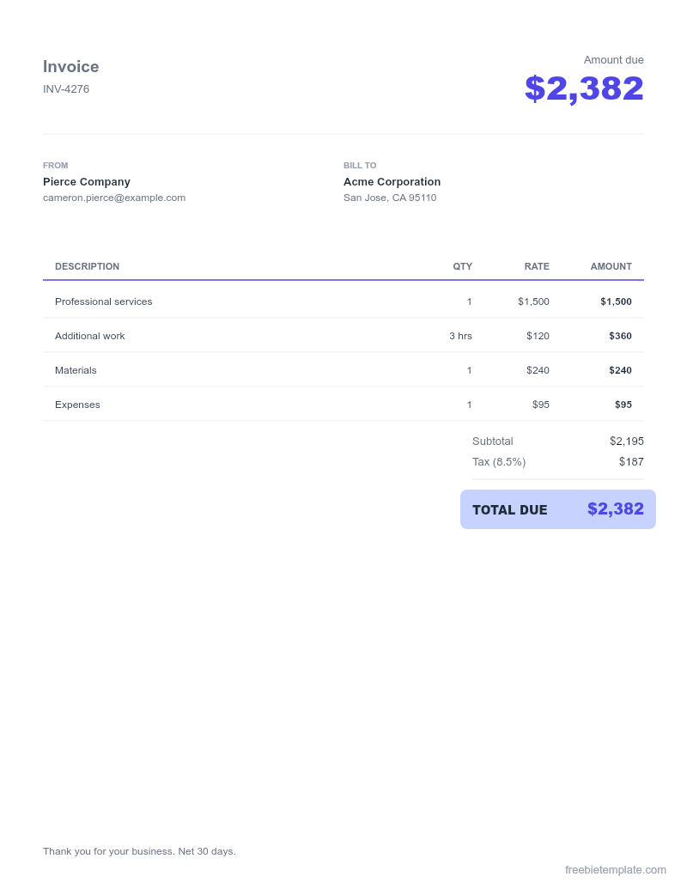This screenshot has width=687, height=889.
Task: Click the bold $240 amount
Action: pyautogui.click(x=621, y=370)
